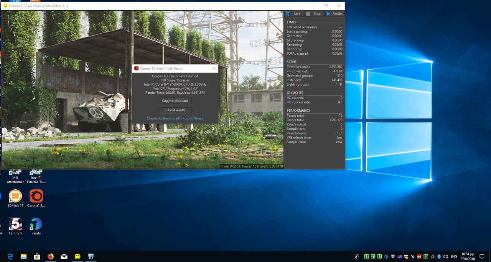Viewport: 491px width, 262px height.
Task: Click the 'SCENE' section heading
Action: pyautogui.click(x=292, y=62)
